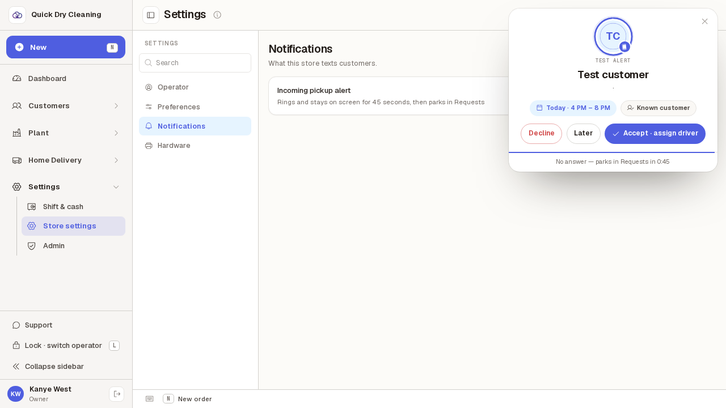Click the Lock switch operator padlock icon
Image resolution: width=726 pixels, height=408 pixels.
click(16, 346)
